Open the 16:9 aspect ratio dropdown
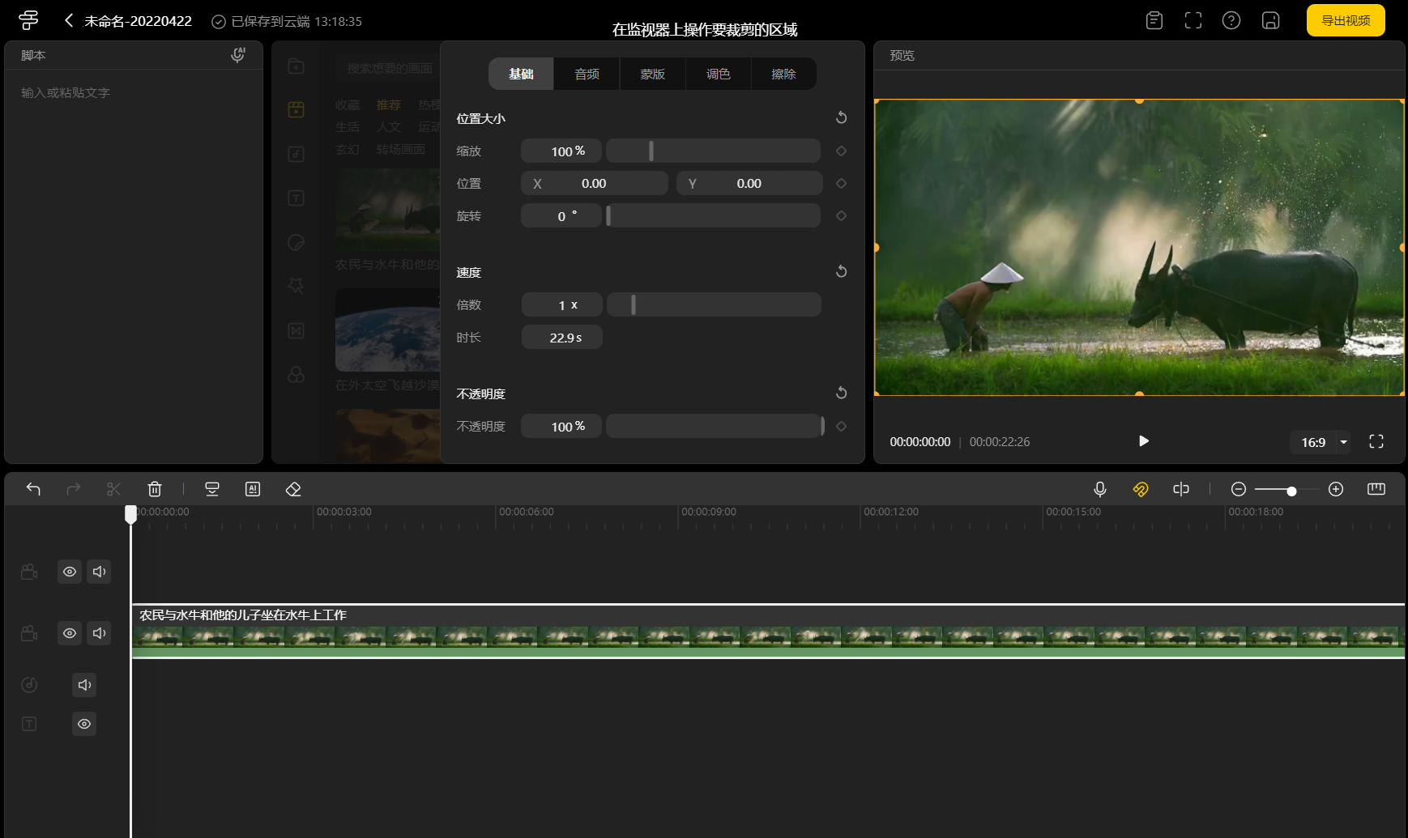This screenshot has height=838, width=1408. coord(1321,442)
